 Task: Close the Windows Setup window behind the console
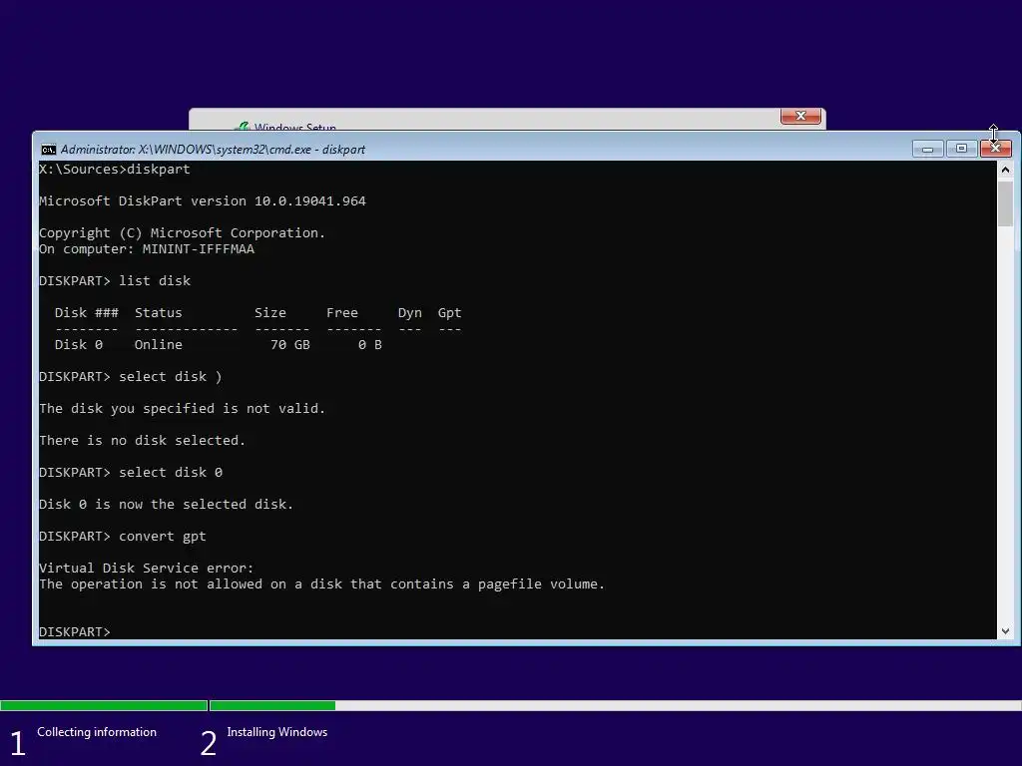click(x=800, y=116)
